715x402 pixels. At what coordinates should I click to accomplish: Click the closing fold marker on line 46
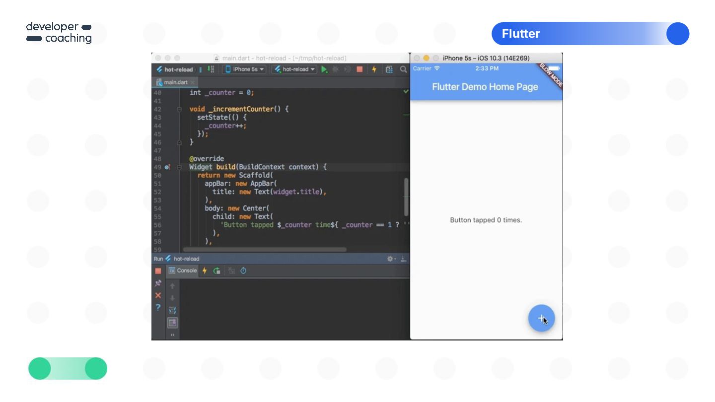pos(179,142)
